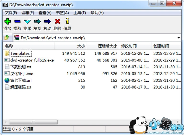
Task: Click the horizontal scrollbar thumb
Action: point(33,122)
